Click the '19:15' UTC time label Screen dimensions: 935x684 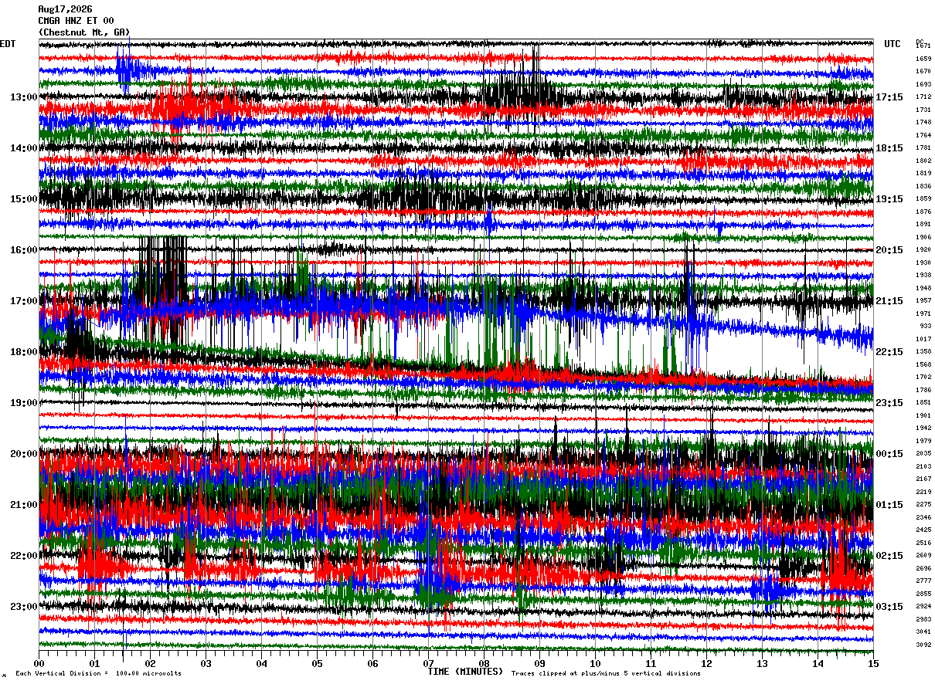pos(889,199)
